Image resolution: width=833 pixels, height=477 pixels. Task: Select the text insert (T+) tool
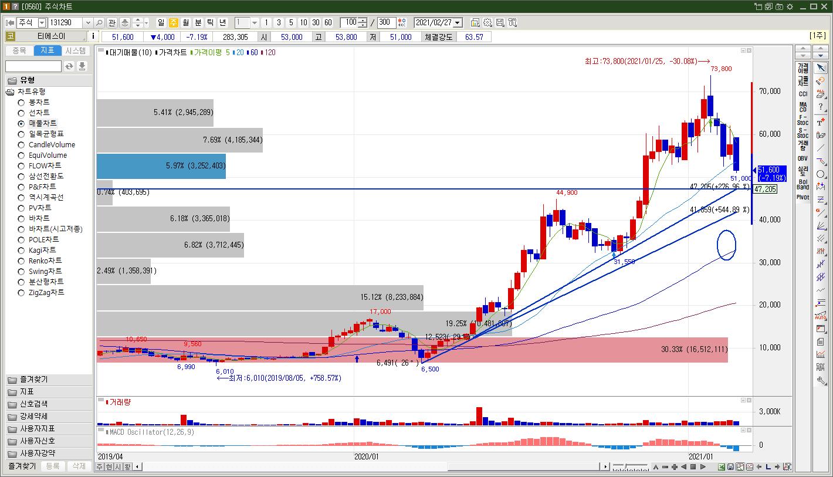(x=821, y=122)
